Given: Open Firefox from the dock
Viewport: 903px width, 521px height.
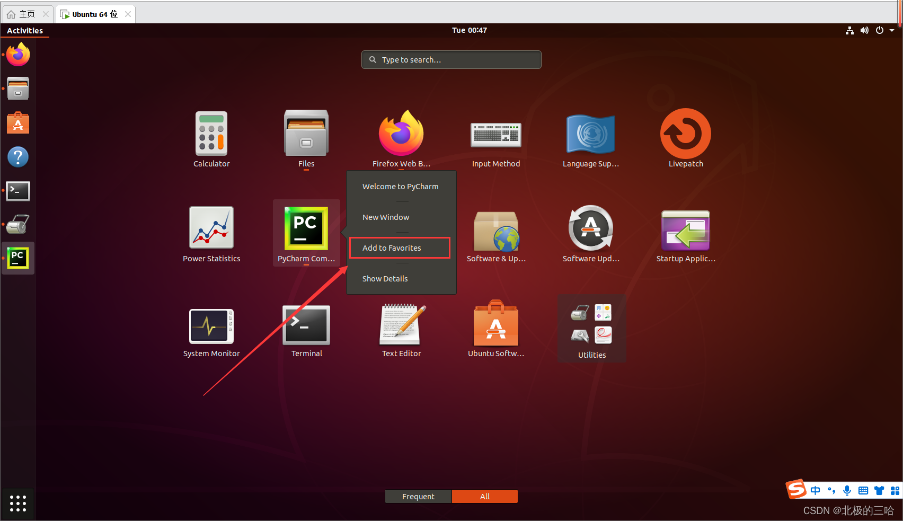Looking at the screenshot, I should 18,54.
